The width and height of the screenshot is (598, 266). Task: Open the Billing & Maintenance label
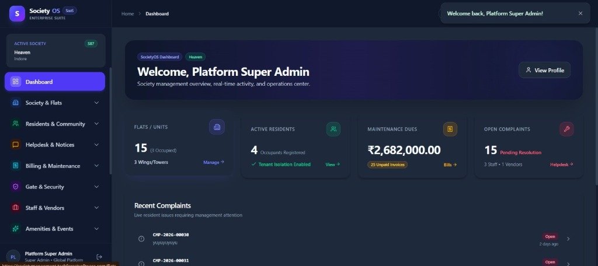point(53,166)
